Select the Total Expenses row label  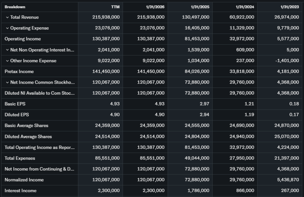click(20, 158)
